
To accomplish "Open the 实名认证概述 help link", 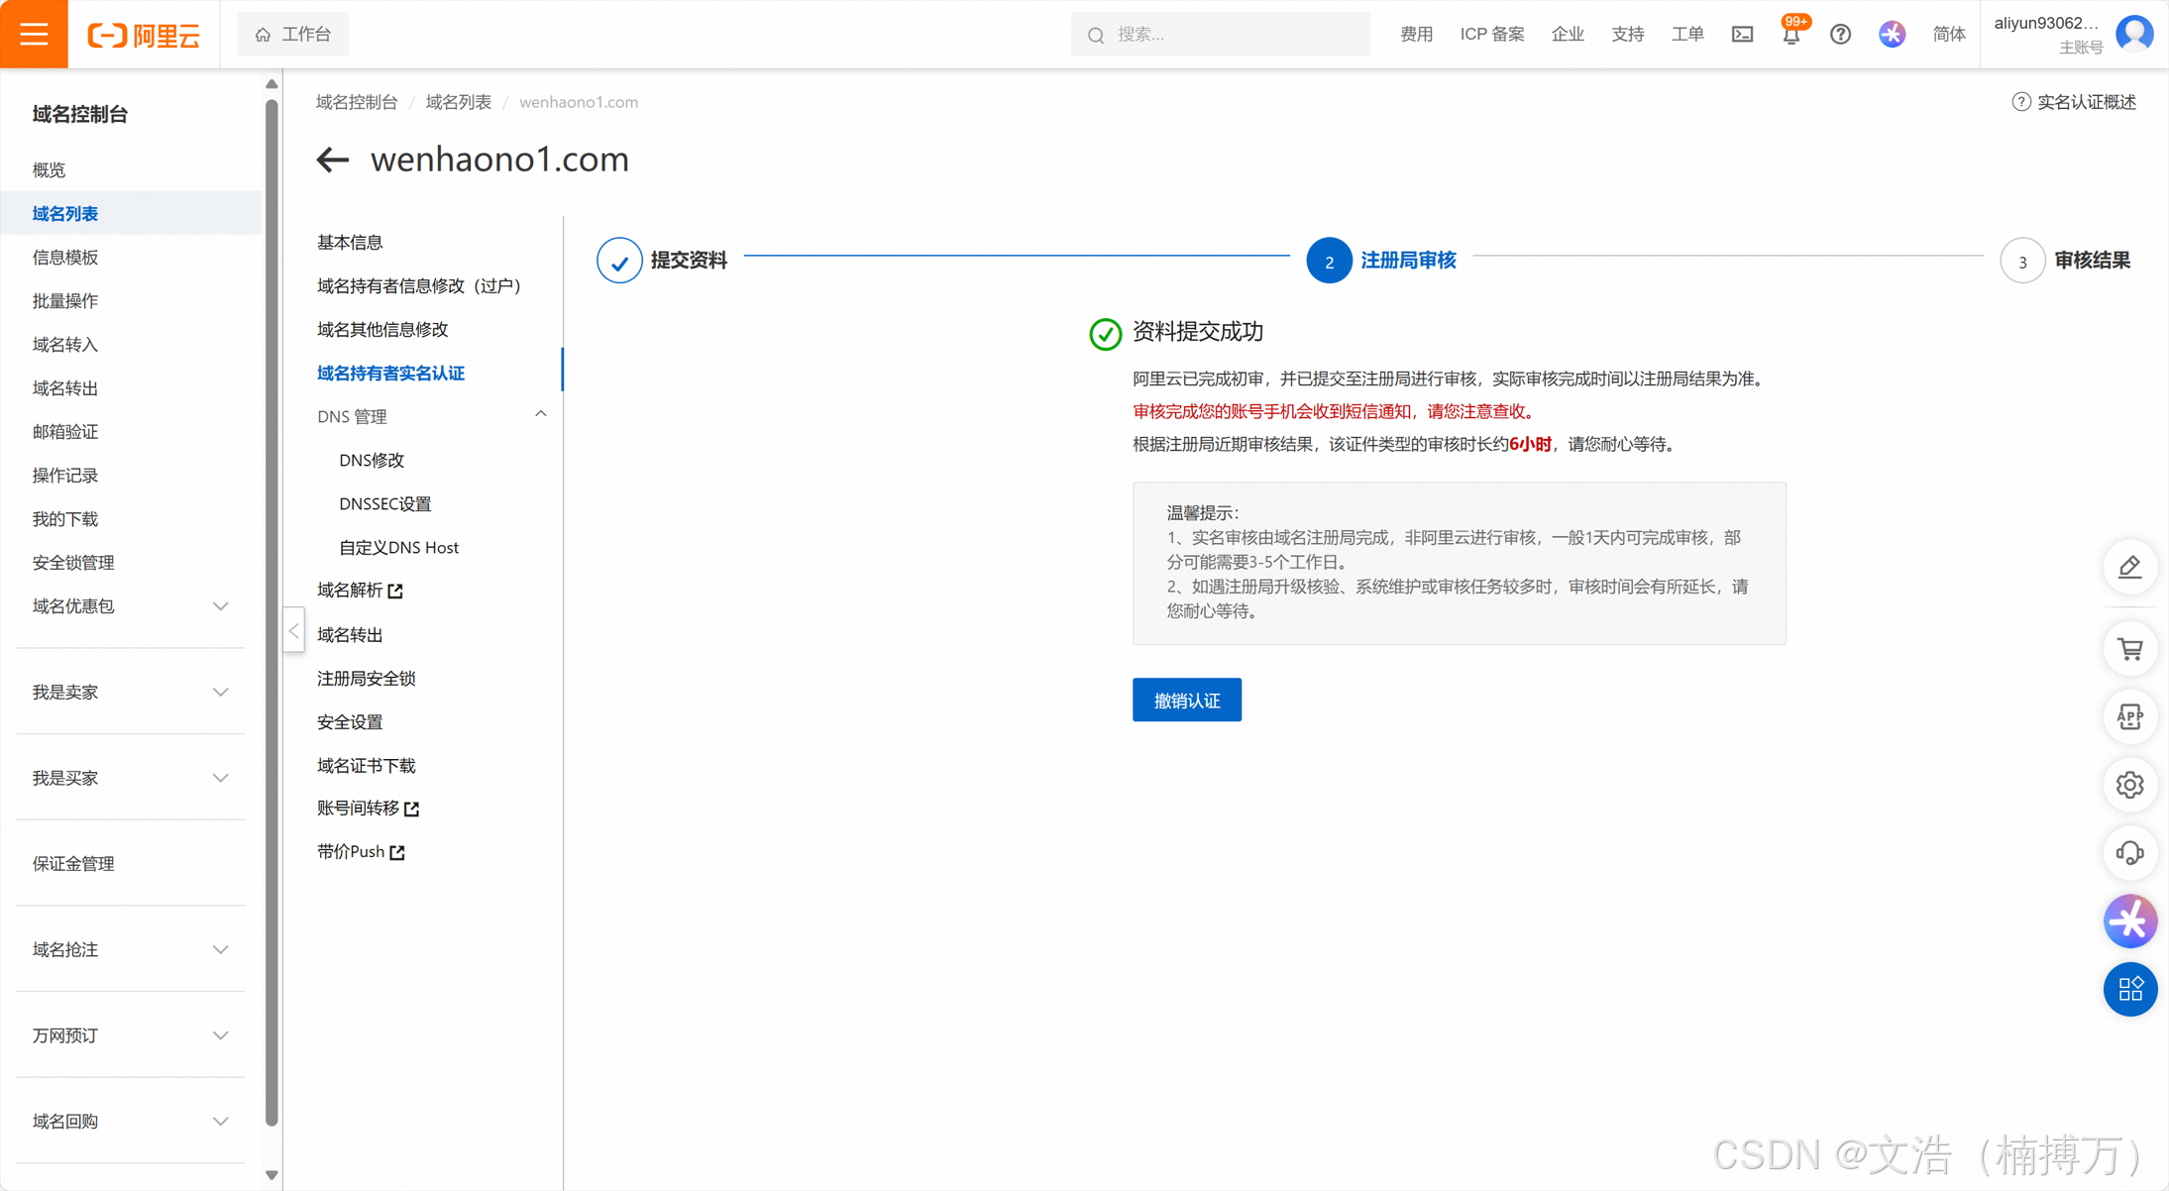I will 2085,102.
